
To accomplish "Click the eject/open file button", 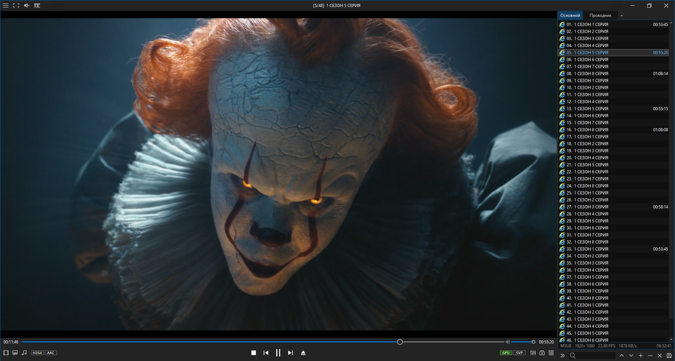I will (303, 353).
